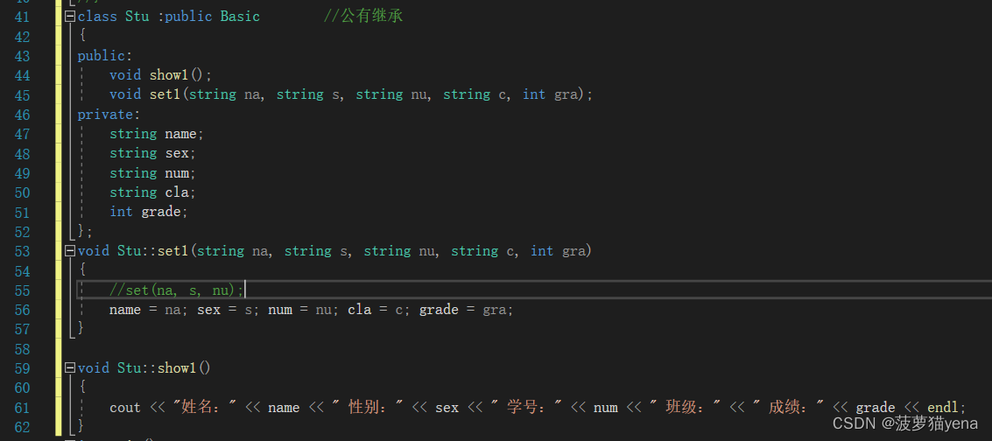Click the 'sex = s;' assignment
Viewport: 992px width, 441px height.
229,310
